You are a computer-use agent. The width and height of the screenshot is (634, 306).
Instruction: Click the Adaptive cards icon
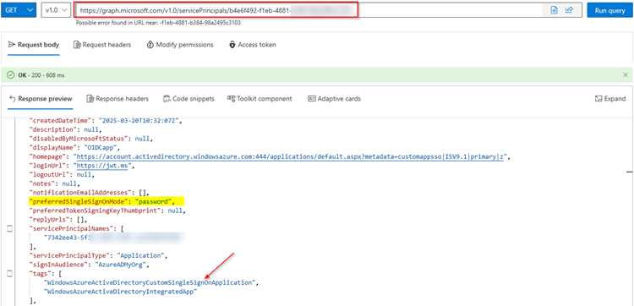312,99
